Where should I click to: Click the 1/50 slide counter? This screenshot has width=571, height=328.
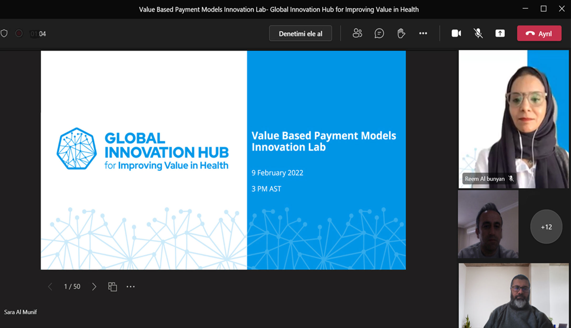(72, 286)
